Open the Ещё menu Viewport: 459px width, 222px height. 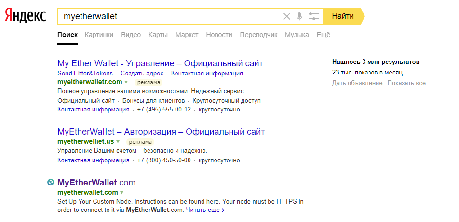(x=324, y=35)
